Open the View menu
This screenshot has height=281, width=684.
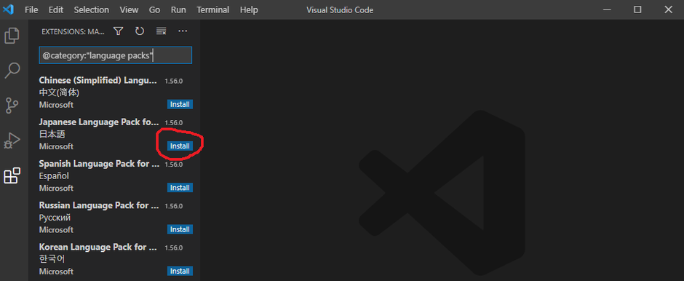pos(129,9)
